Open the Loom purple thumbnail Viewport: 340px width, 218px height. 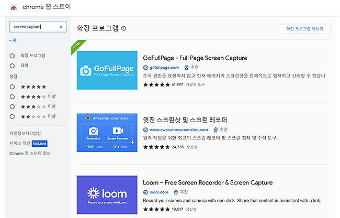pos(107,195)
